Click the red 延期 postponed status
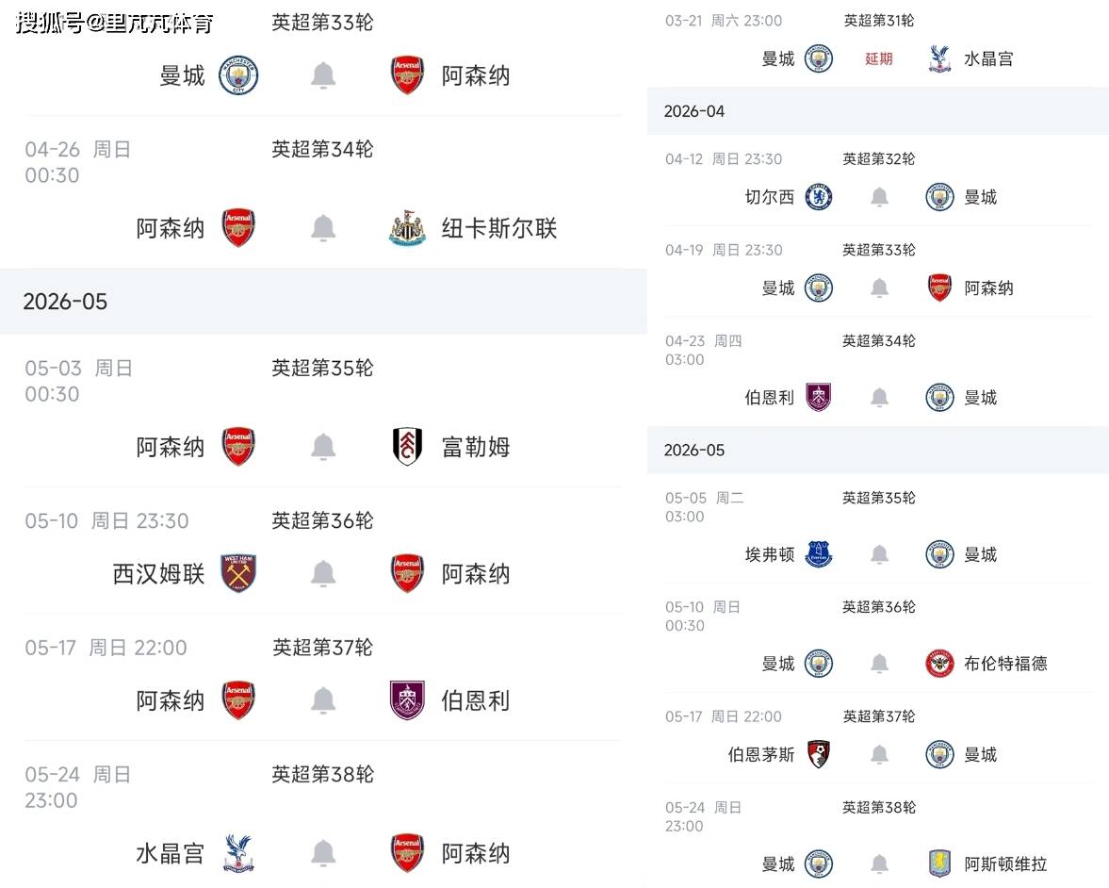1109x888 pixels. [x=879, y=58]
